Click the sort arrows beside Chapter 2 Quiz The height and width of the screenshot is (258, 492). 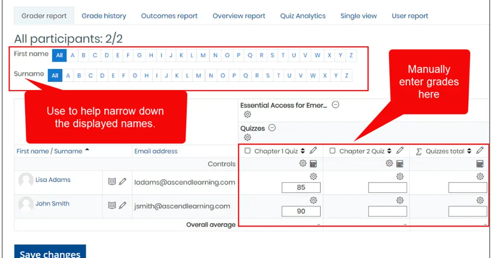click(390, 151)
